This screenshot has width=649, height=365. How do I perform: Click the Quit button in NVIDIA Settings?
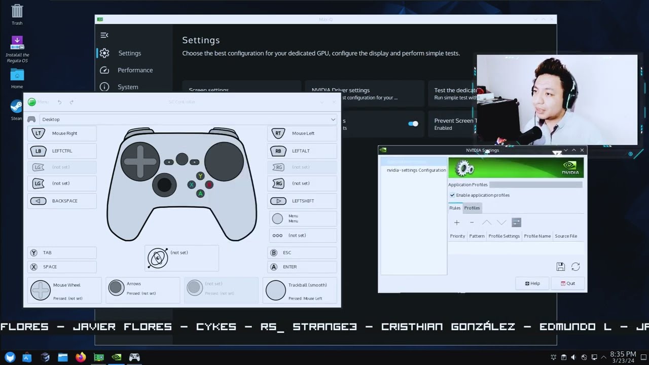click(x=568, y=283)
